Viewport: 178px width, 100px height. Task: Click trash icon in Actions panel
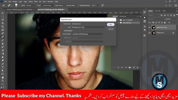[x=138, y=67]
